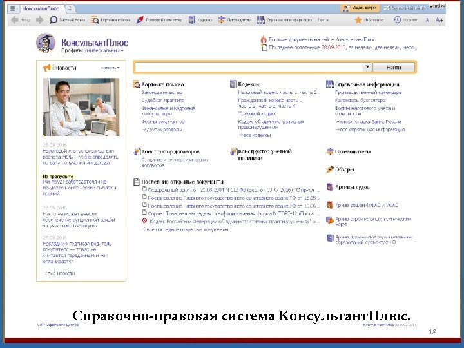Click the Новости megaphone icon
The width and height of the screenshot is (464, 348).
47,68
